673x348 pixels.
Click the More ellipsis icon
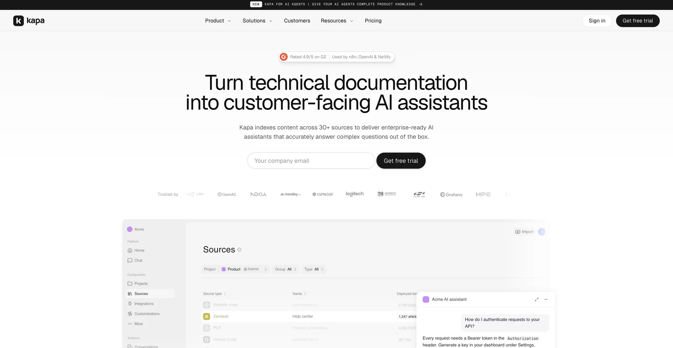(130, 324)
